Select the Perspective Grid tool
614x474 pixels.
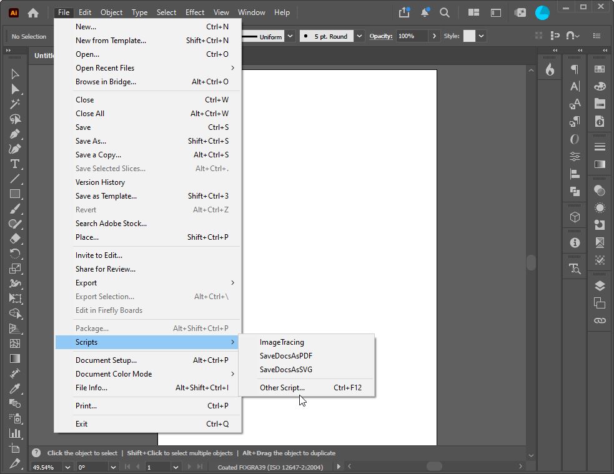click(x=15, y=328)
